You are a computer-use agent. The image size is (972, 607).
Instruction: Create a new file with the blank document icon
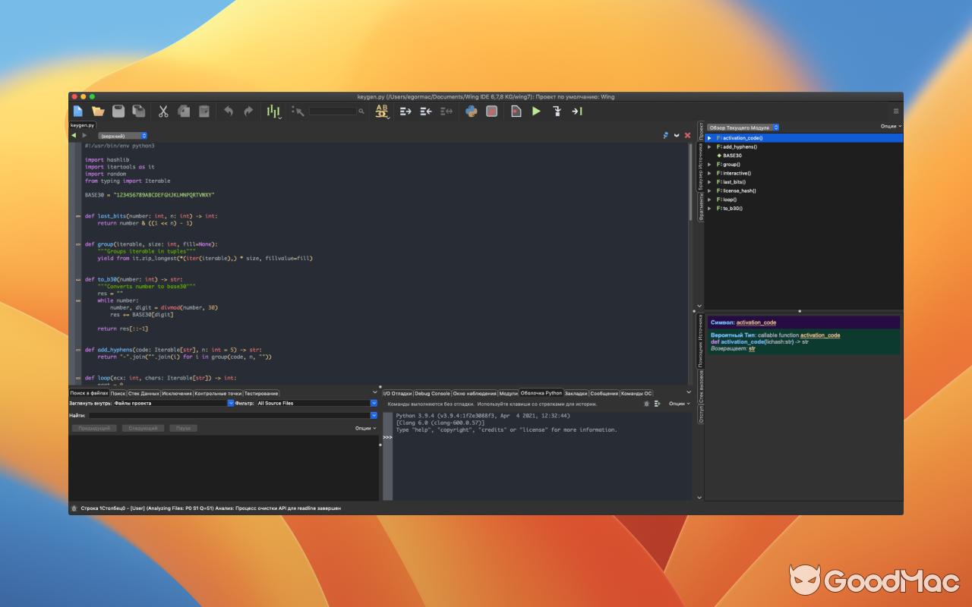coord(78,111)
